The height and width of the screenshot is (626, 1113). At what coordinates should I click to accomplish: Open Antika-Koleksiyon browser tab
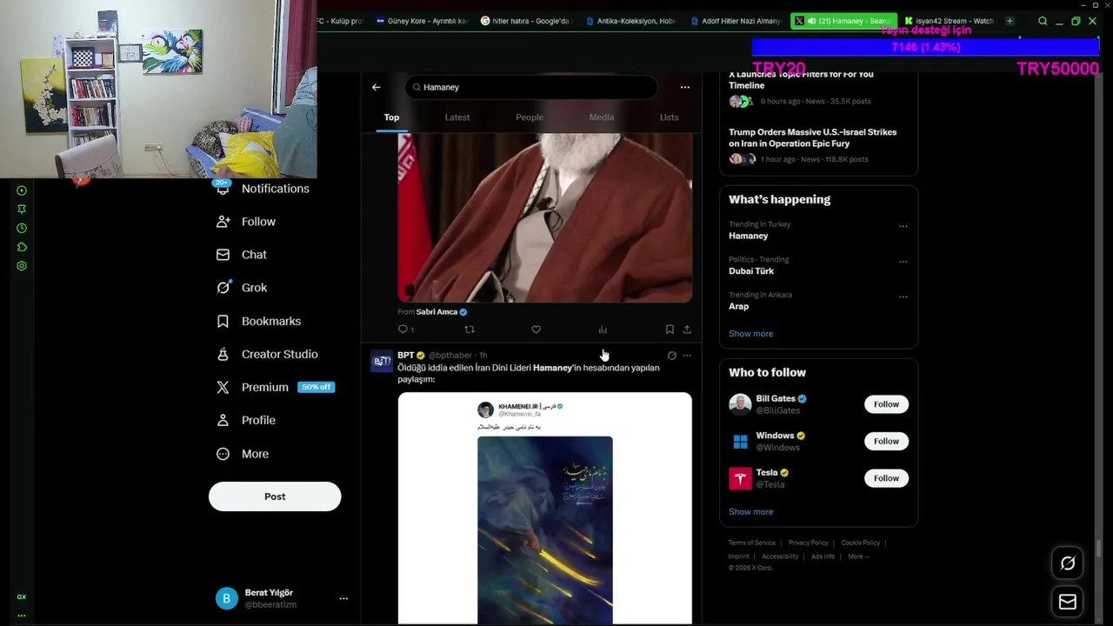click(x=630, y=21)
